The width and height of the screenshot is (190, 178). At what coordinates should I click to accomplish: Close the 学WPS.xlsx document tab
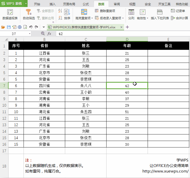point(121,27)
